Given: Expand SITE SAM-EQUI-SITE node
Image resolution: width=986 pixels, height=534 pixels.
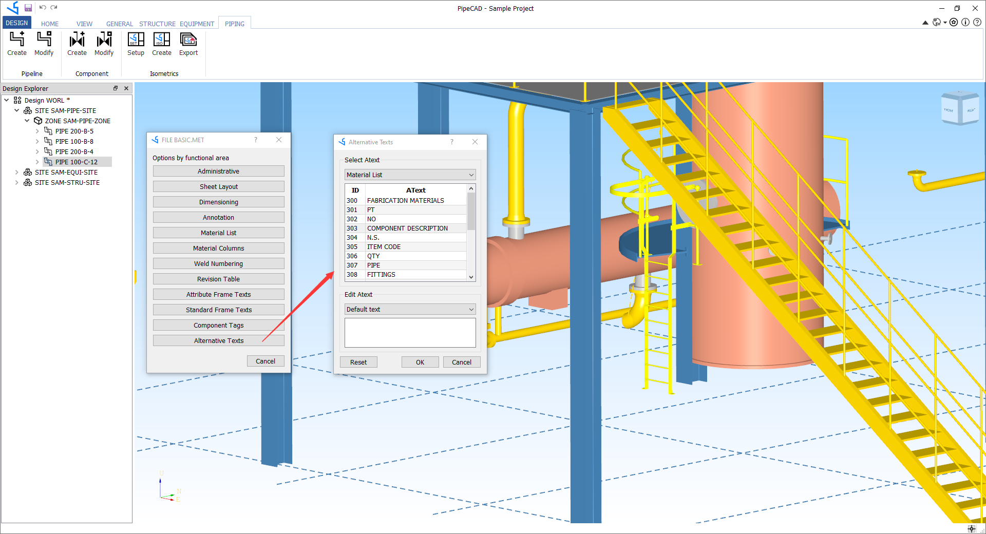Looking at the screenshot, I should 17,172.
